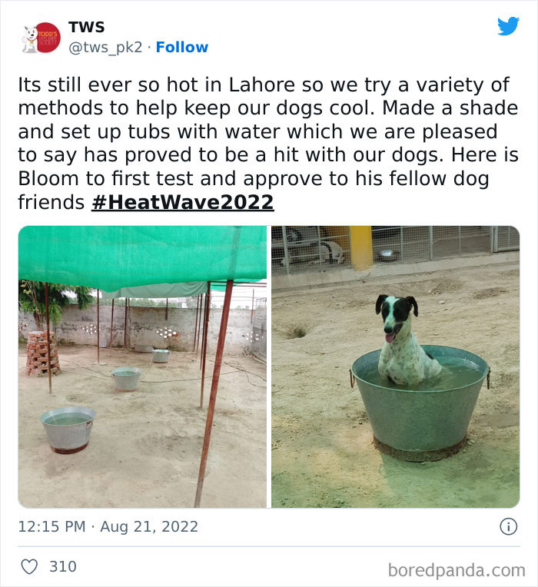Open the tweet info icon
The width and height of the screenshot is (538, 587).
click(509, 526)
